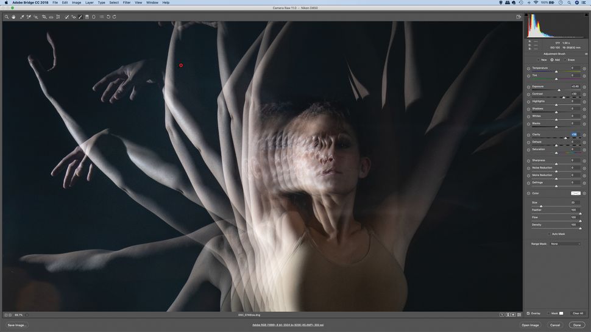Viewport: 591px width, 332px height.
Task: Swap before and after settings icon
Action: pos(508,315)
